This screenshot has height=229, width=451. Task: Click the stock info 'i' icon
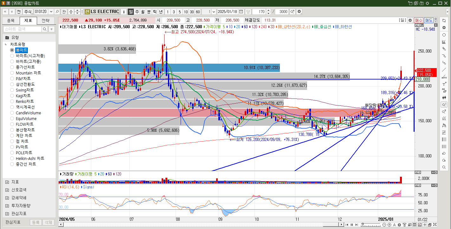click(x=124, y=11)
